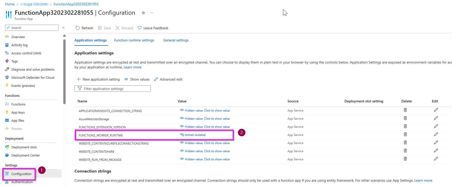Switch to General settings tab
This screenshot has width=452, height=187.
tap(176, 40)
